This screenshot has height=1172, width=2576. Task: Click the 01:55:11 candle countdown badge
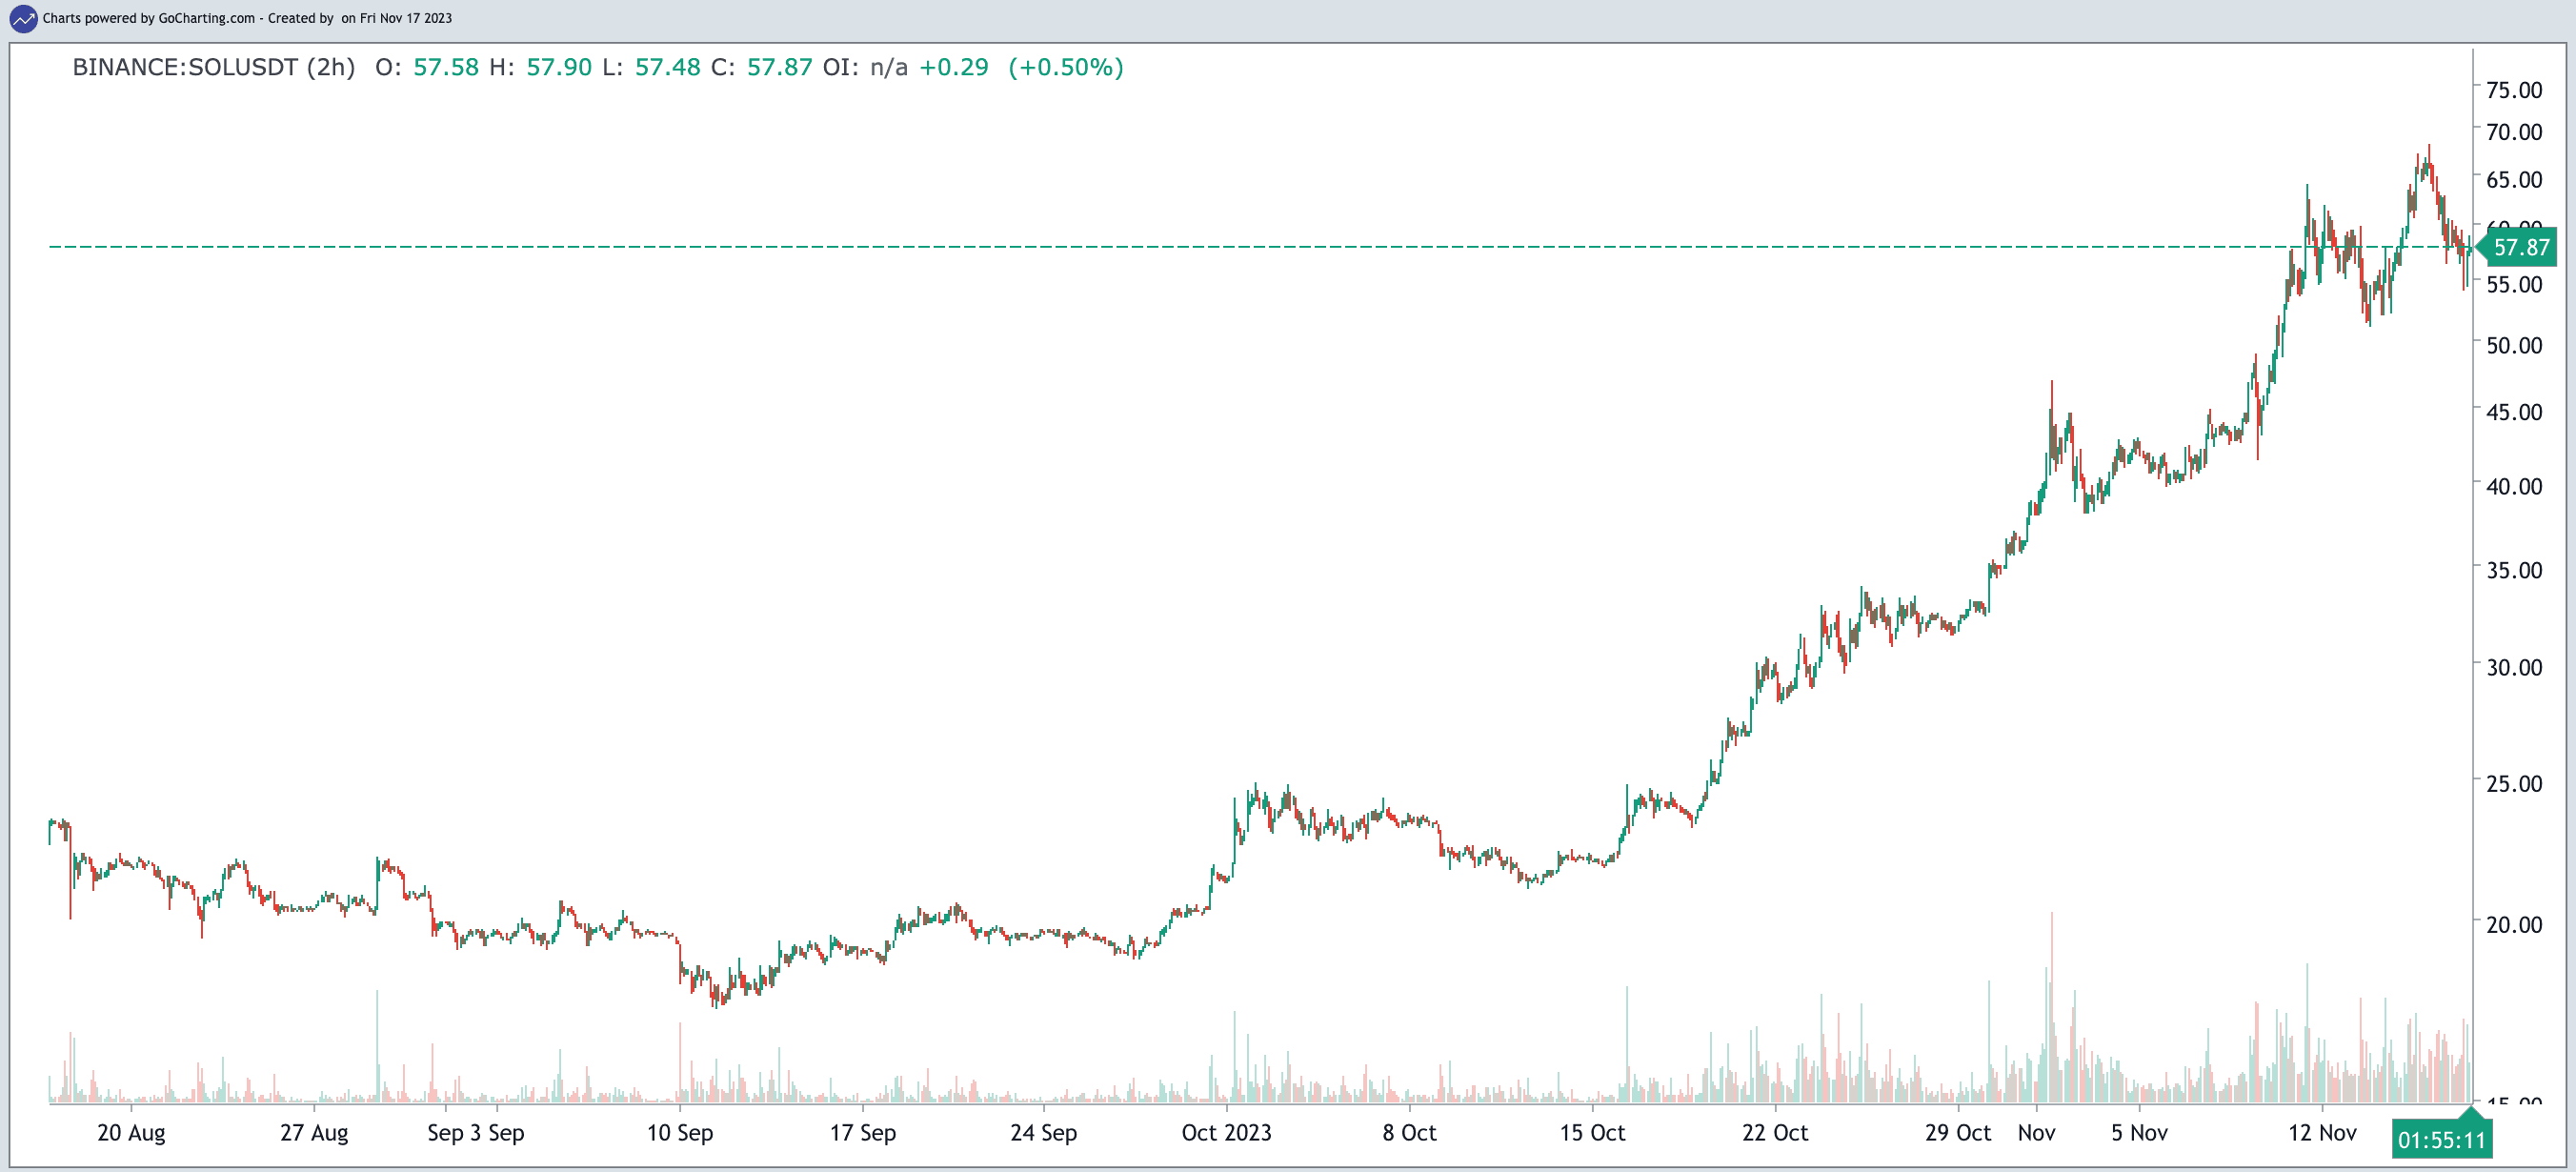[2440, 1139]
